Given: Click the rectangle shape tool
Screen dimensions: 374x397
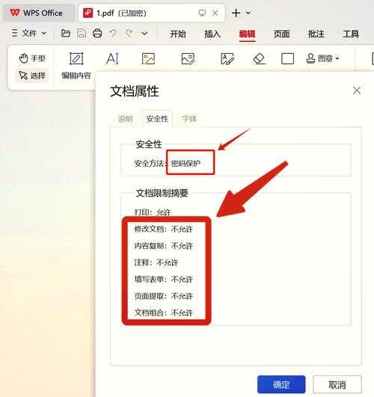Looking at the screenshot, I should point(287,59).
